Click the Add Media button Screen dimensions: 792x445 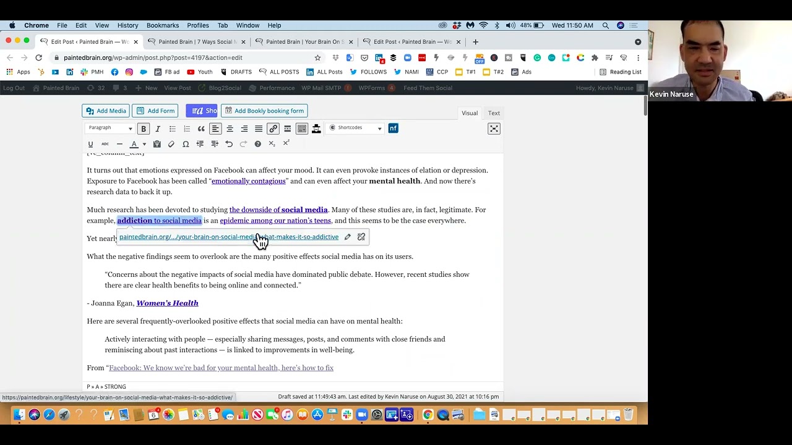pos(106,111)
